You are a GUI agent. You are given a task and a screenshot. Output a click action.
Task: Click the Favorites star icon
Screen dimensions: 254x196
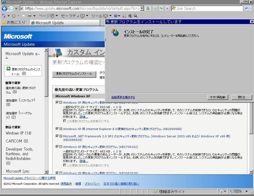pos(4,23)
